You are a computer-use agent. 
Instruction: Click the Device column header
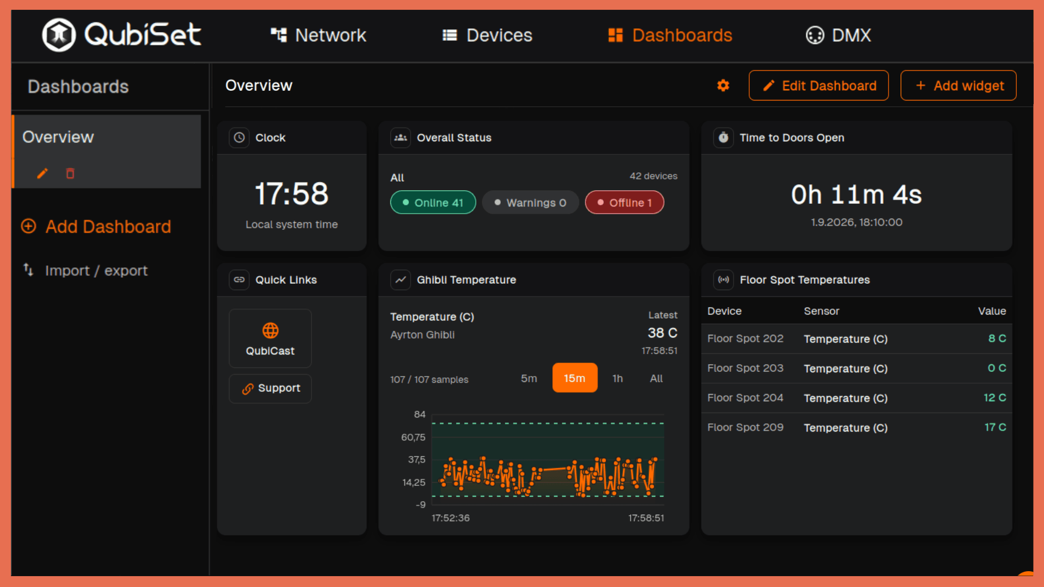click(x=724, y=311)
